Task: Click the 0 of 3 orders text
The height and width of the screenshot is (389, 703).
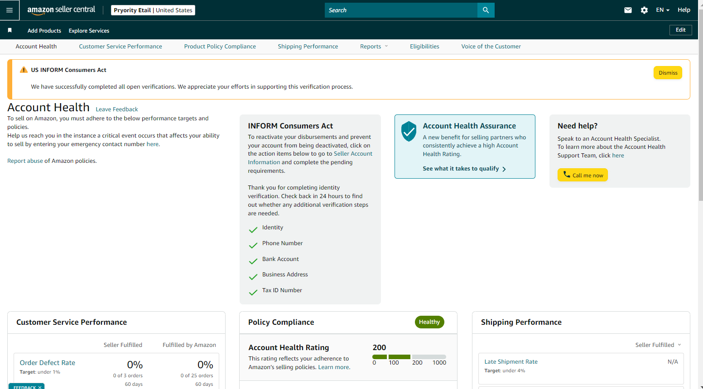Action: point(128,375)
